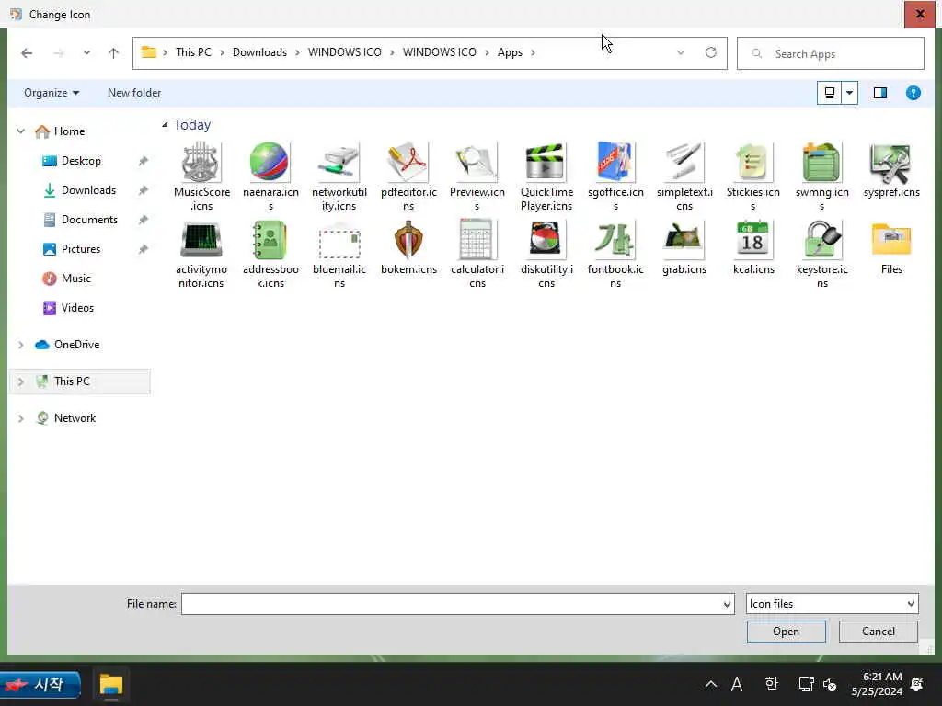The width and height of the screenshot is (942, 706).
Task: Open Downloads in navigation pane
Action: click(x=88, y=190)
